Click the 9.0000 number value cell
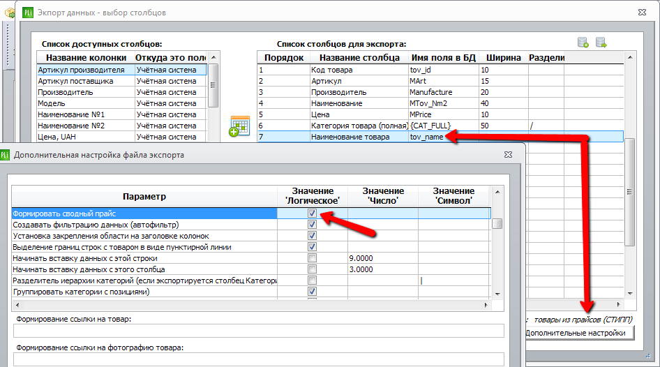The image size is (660, 367). [x=383, y=258]
